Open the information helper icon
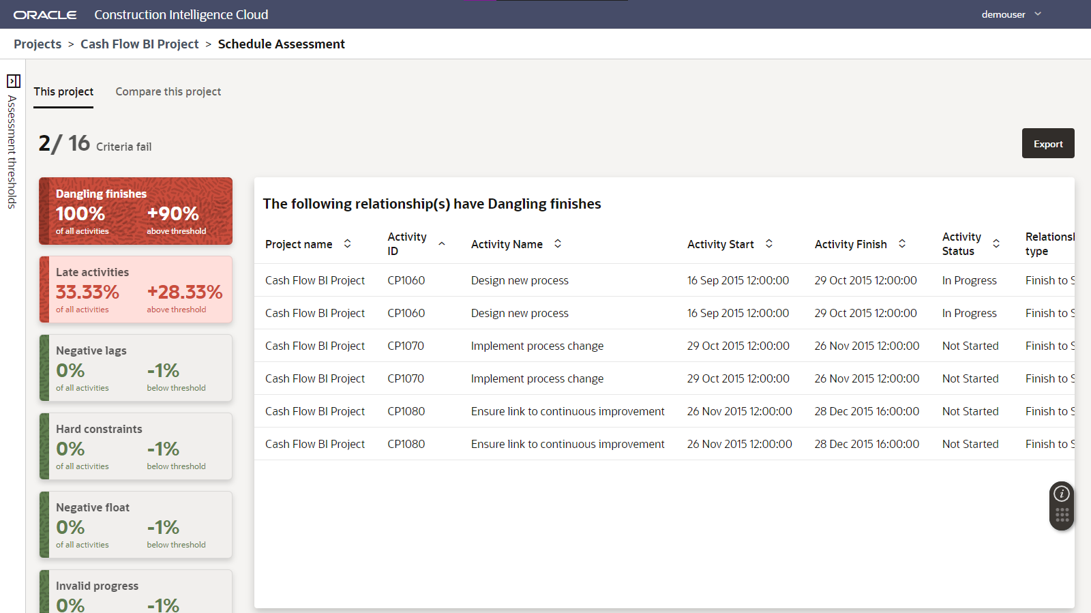Viewport: 1091px width, 613px height. [x=1062, y=494]
